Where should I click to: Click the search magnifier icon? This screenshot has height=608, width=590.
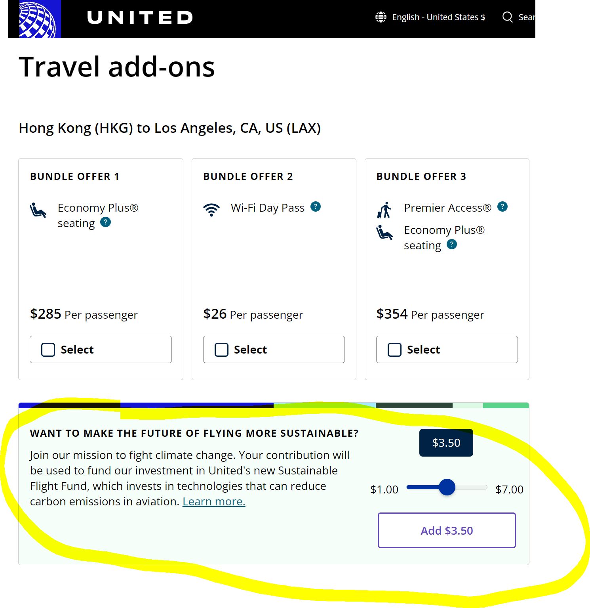tap(507, 17)
